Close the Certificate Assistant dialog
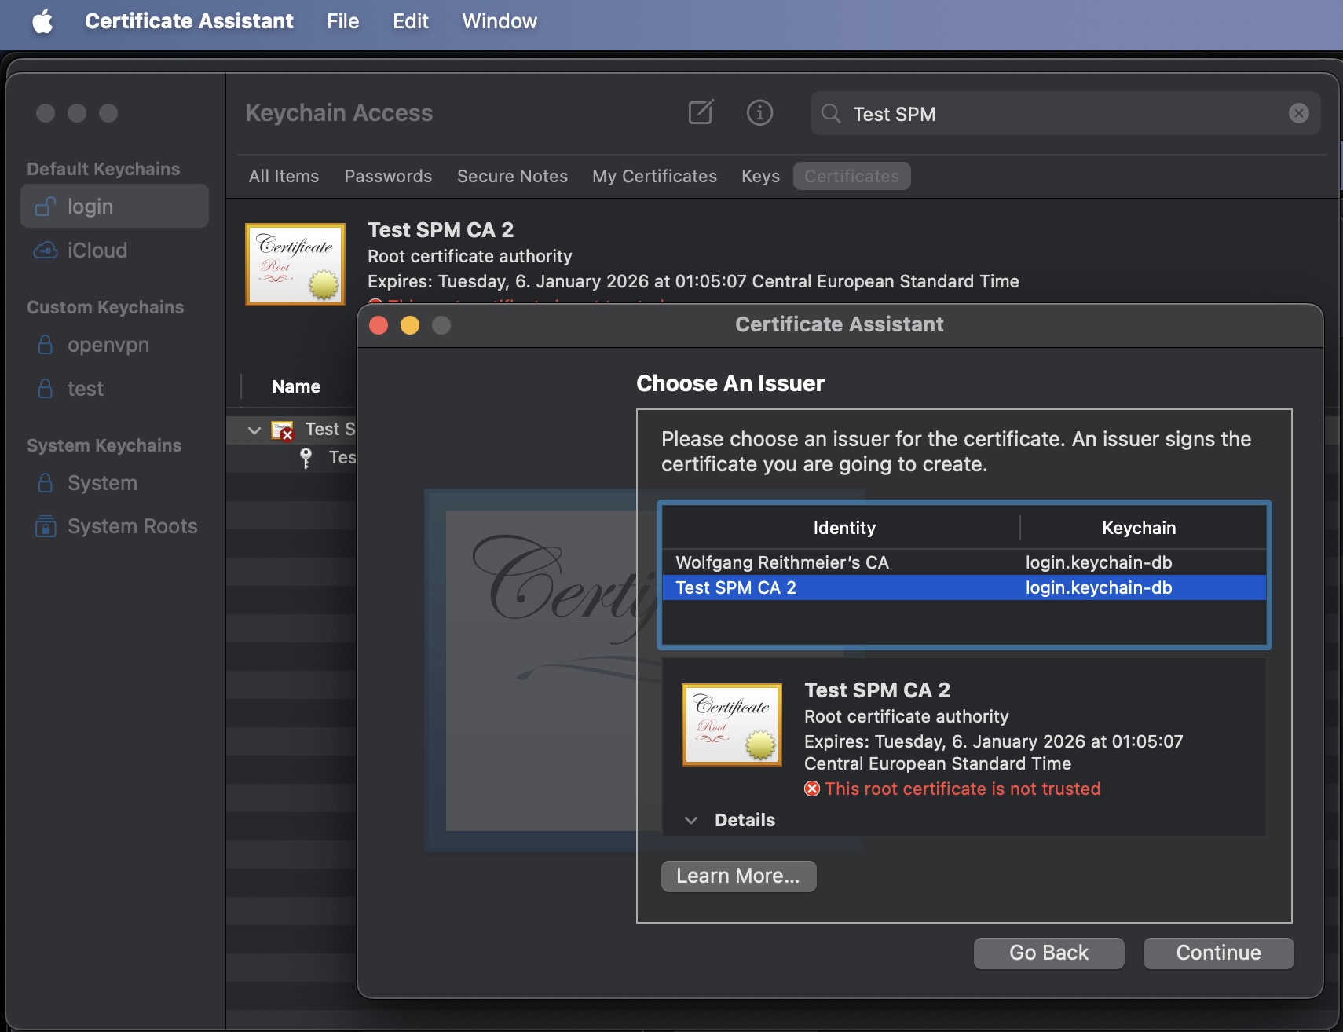This screenshot has height=1032, width=1343. [x=379, y=325]
